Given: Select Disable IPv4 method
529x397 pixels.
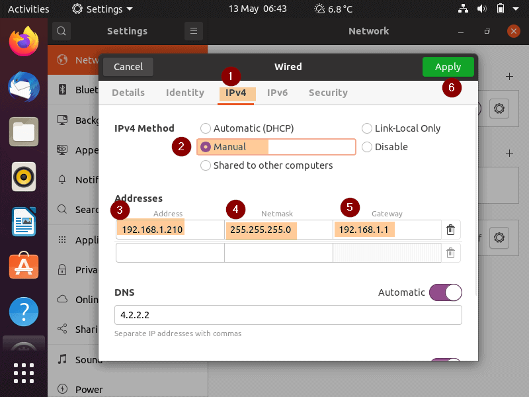Looking at the screenshot, I should click(x=385, y=147).
